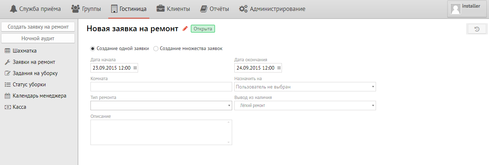The width and height of the screenshot is (489, 165).
Task: Click the briefcase icon next to Клиенты
Action: tap(160, 9)
